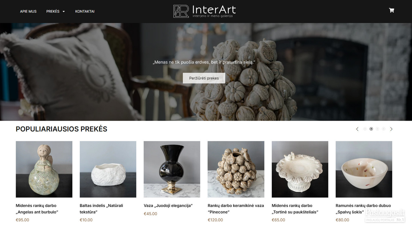Viewport: 412px width, 229px height.
Task: Open the Pinecone ceramic vase photo
Action: coord(236,169)
